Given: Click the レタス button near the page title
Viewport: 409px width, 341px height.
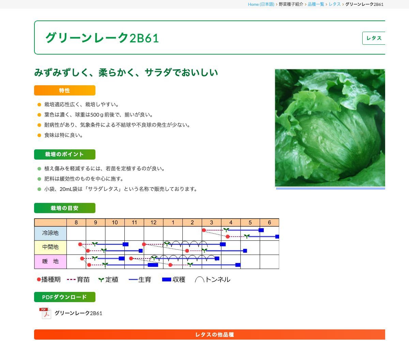Looking at the screenshot, I should click(x=374, y=38).
